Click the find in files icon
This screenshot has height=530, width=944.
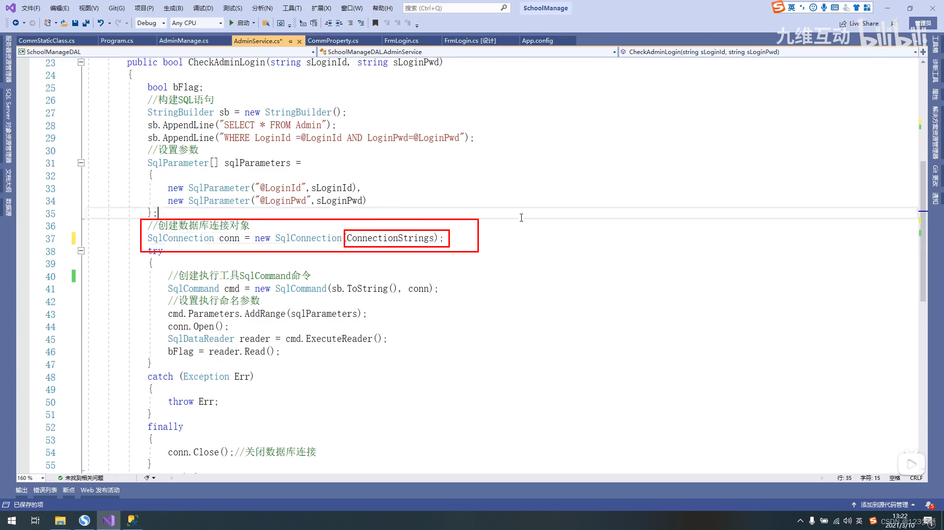266,23
